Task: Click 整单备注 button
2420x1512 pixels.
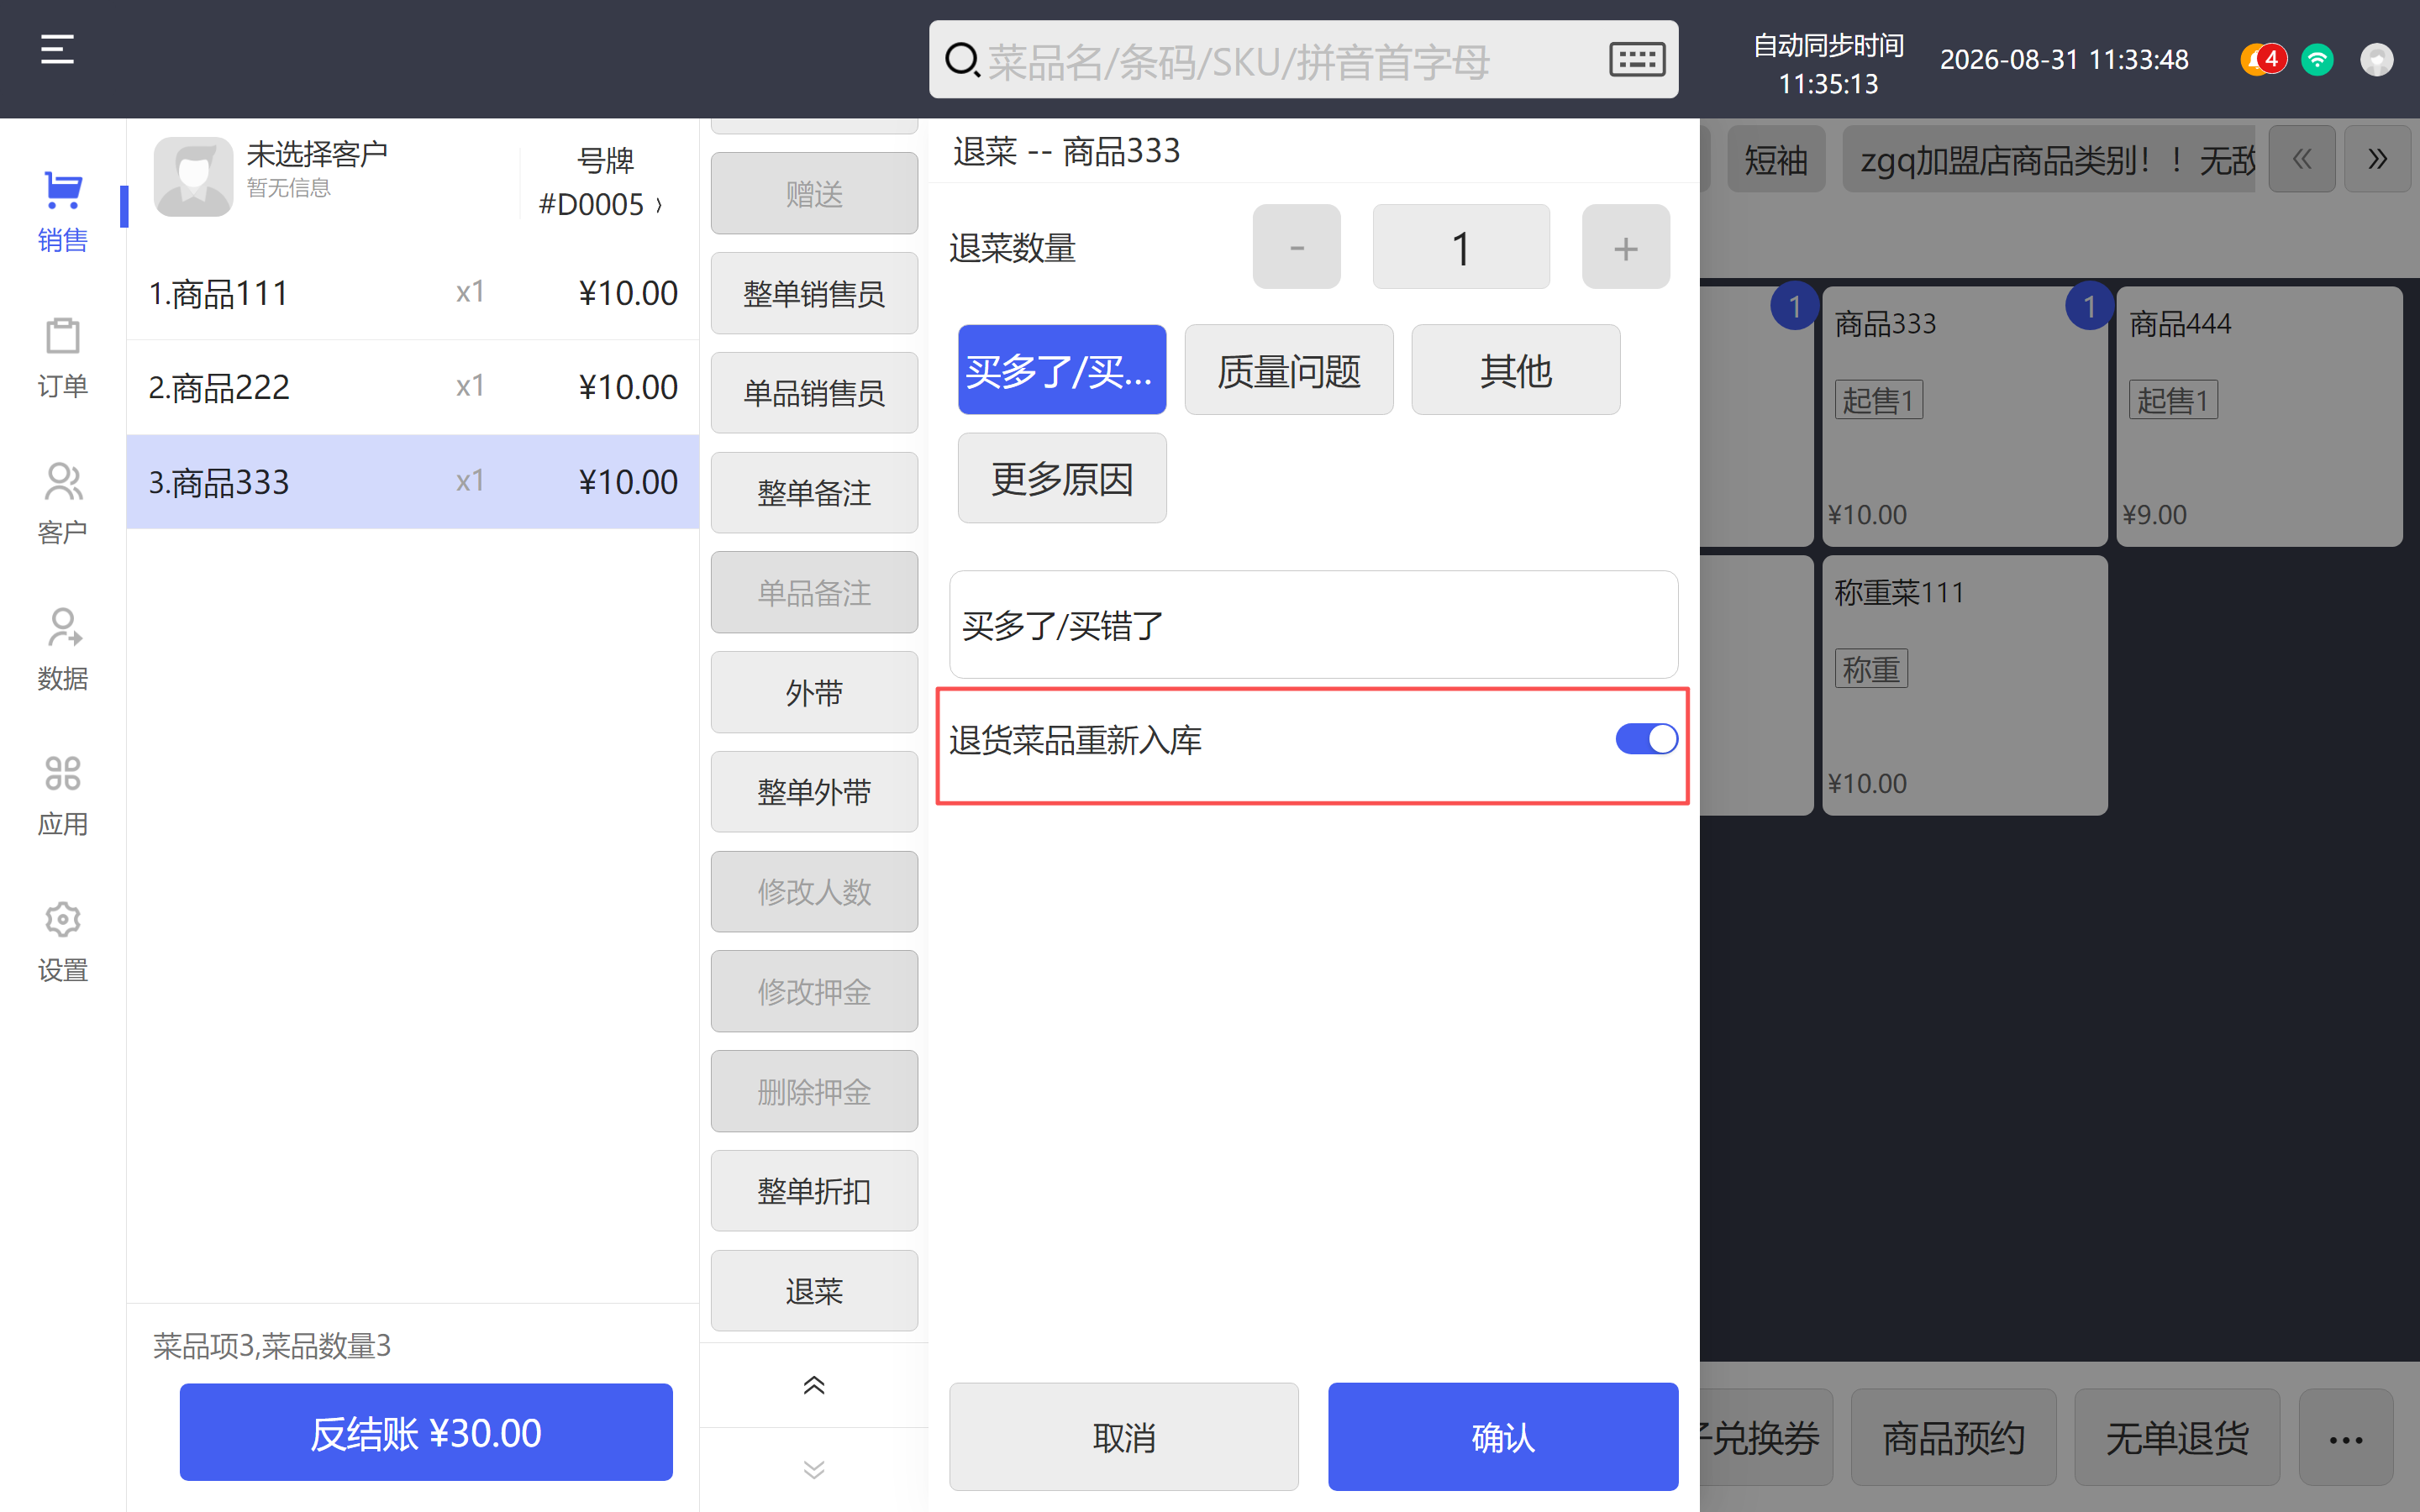Action: click(814, 493)
